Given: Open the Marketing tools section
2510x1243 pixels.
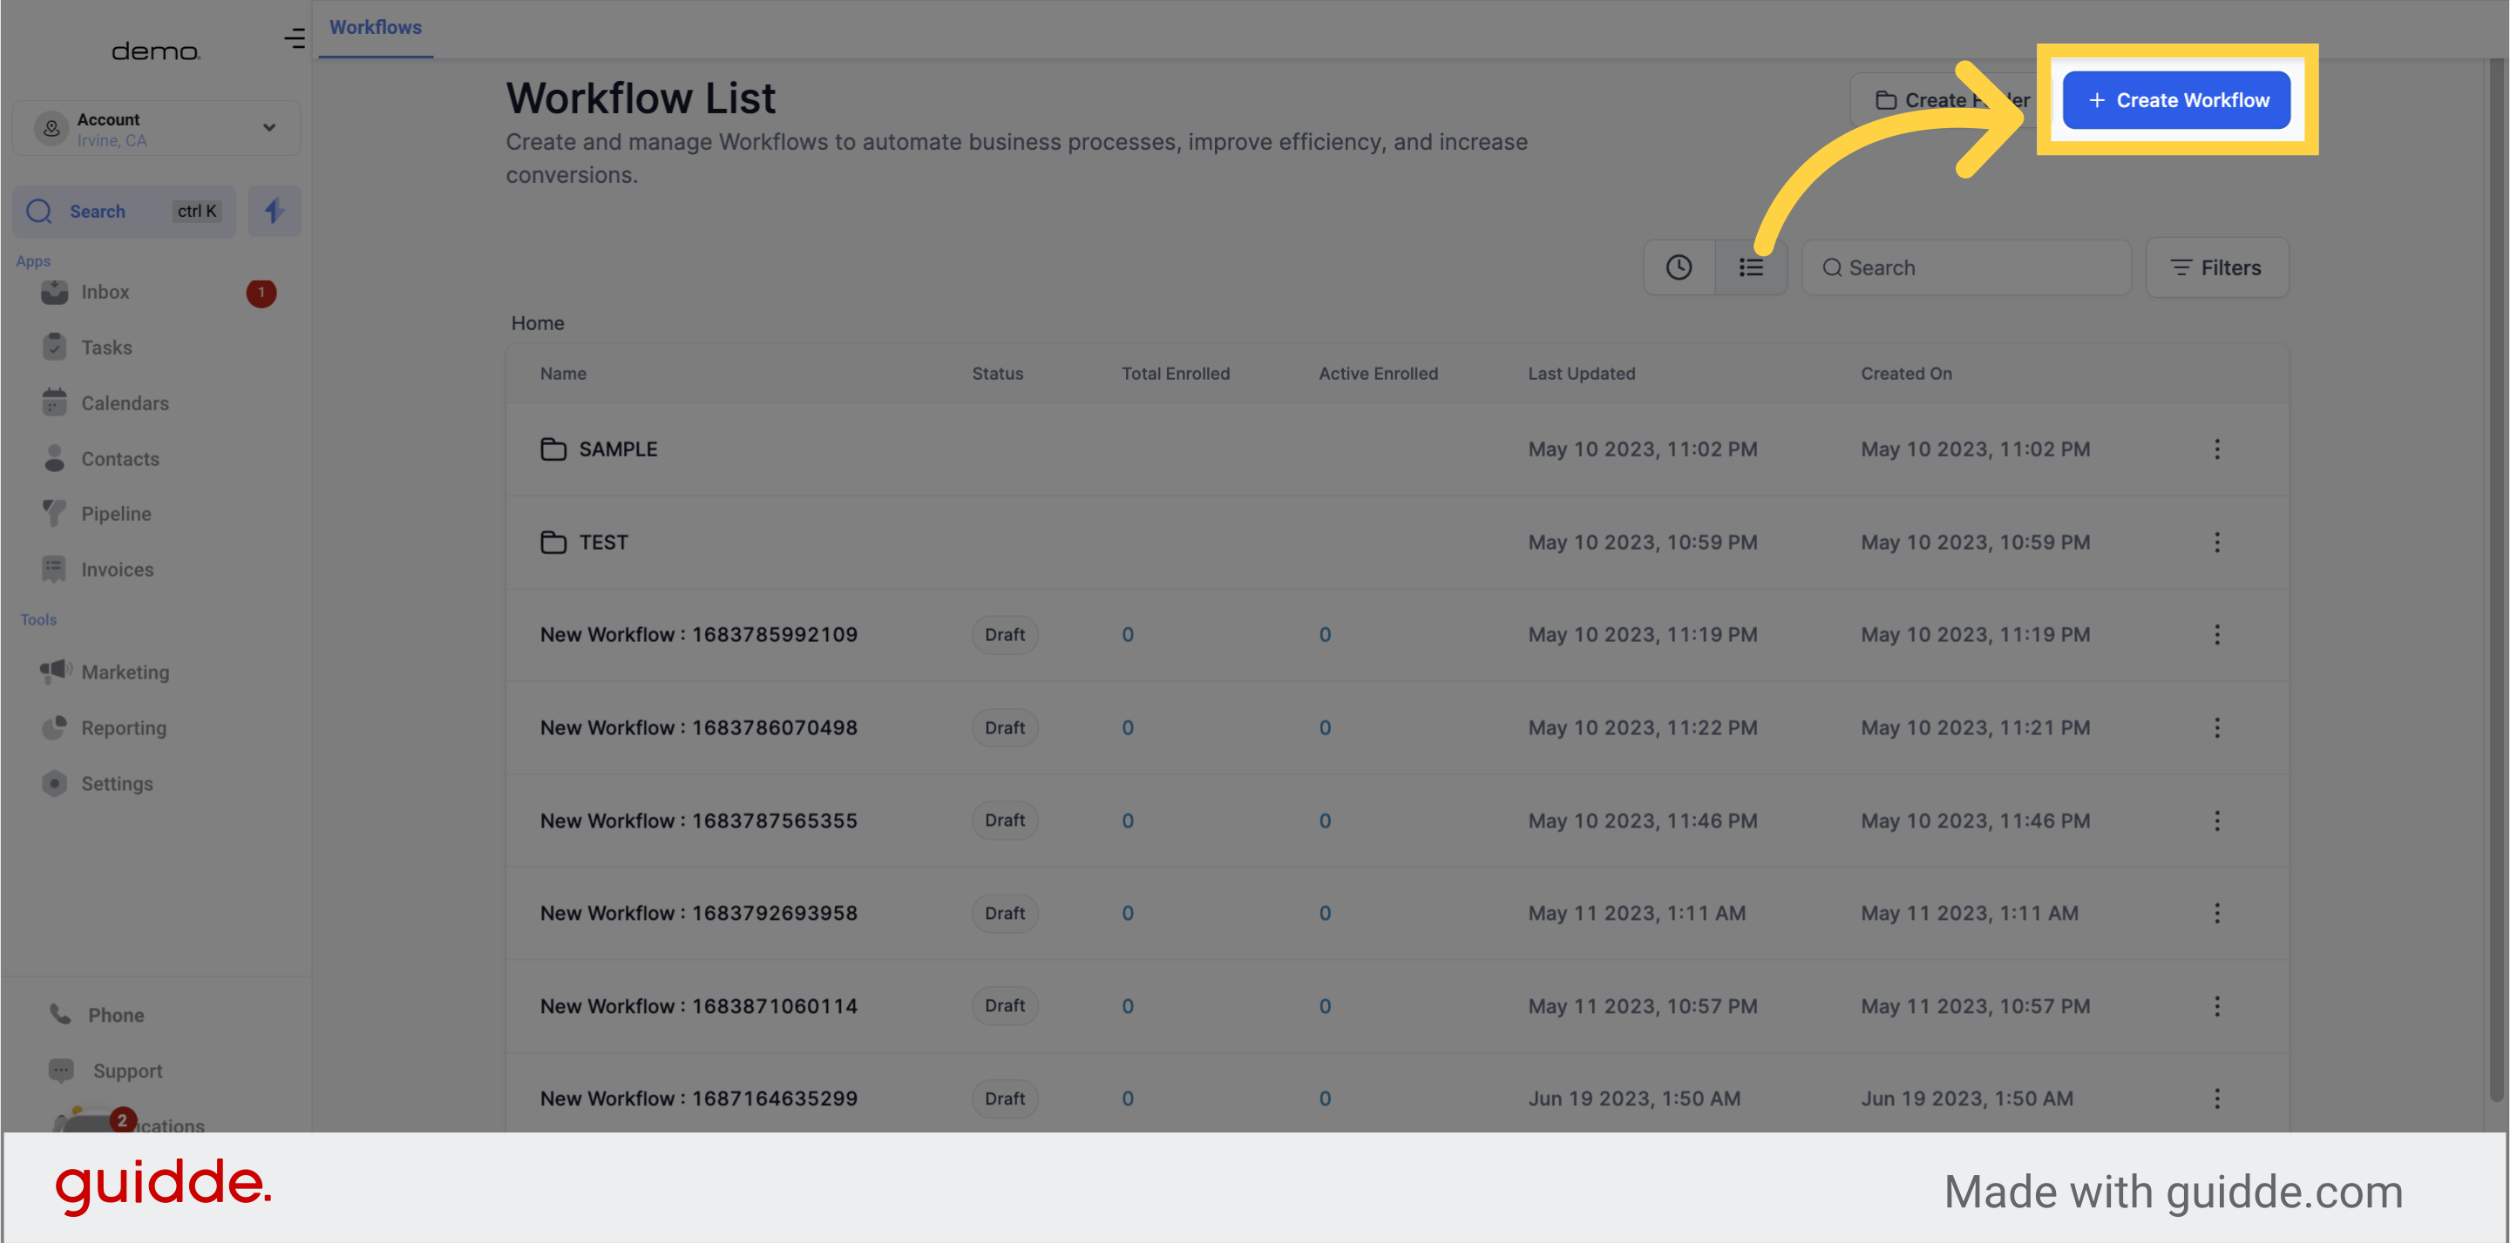Looking at the screenshot, I should click(x=56, y=672).
